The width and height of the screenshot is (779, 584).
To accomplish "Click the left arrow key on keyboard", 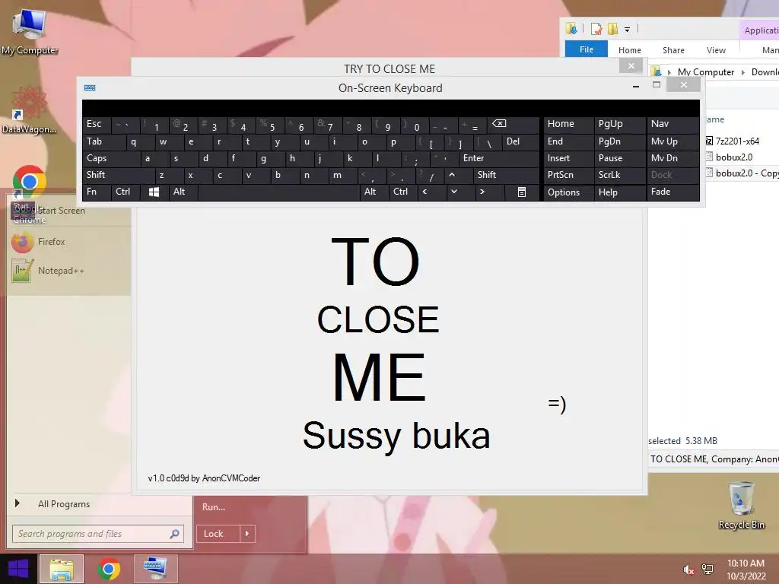I will (x=424, y=192).
